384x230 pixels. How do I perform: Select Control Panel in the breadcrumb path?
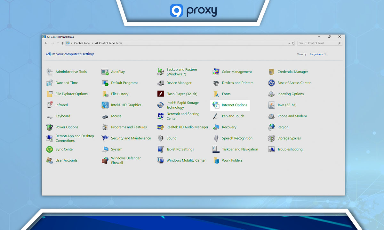82,43
